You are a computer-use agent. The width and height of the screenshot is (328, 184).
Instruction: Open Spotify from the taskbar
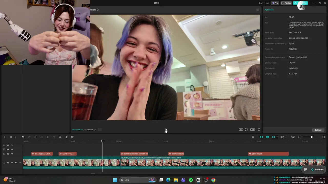click(x=191, y=180)
